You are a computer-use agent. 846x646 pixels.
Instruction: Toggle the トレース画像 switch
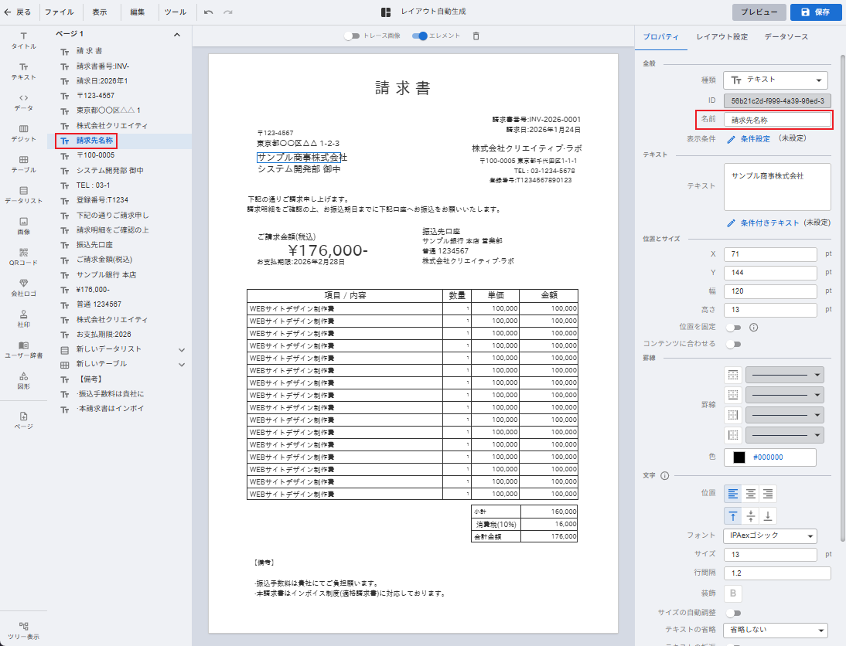tap(353, 36)
